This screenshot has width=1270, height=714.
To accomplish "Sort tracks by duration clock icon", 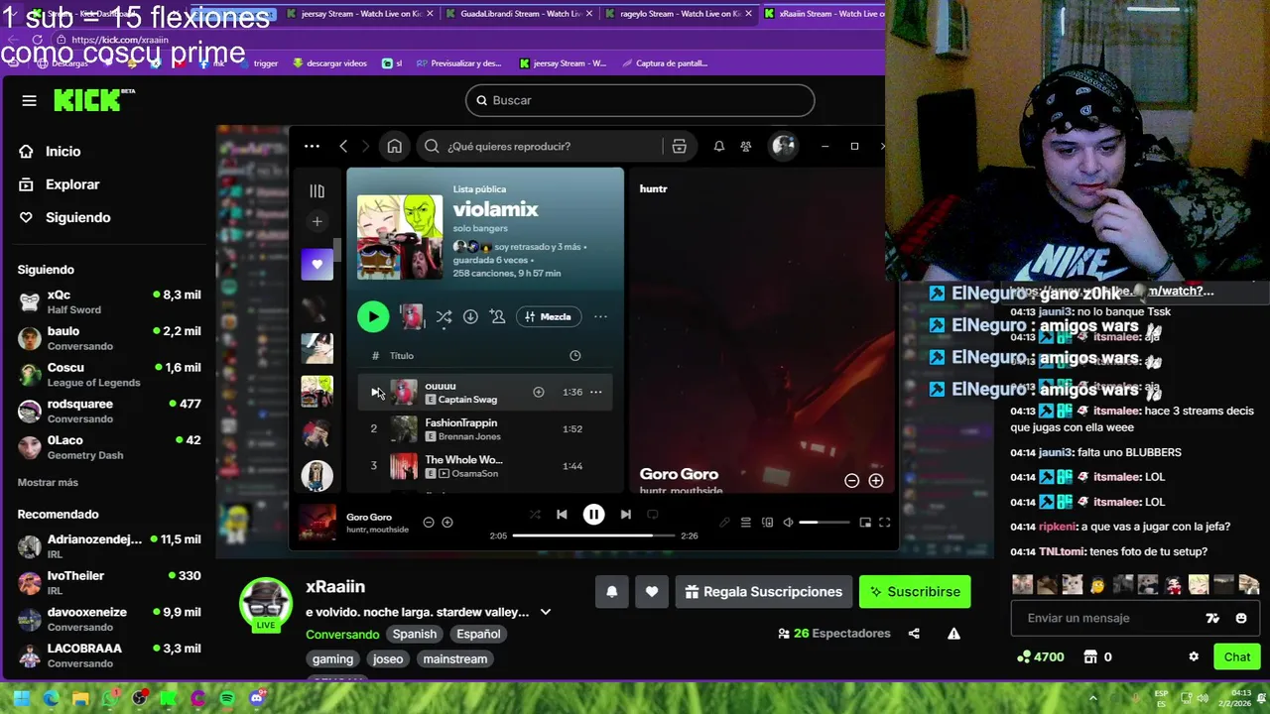I will (574, 355).
